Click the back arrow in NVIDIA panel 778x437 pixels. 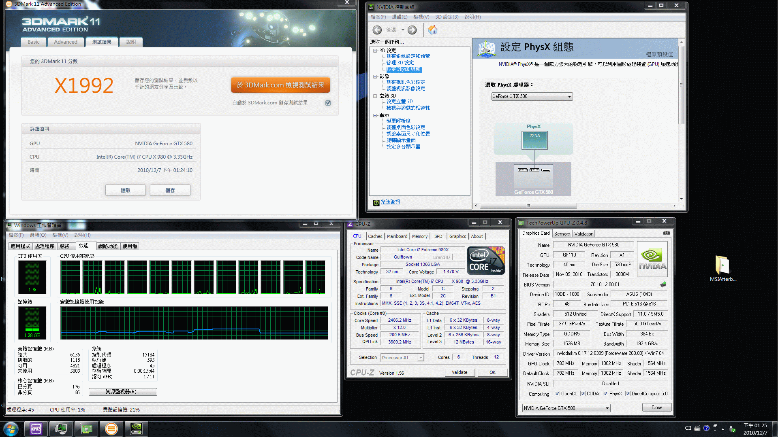(x=377, y=30)
